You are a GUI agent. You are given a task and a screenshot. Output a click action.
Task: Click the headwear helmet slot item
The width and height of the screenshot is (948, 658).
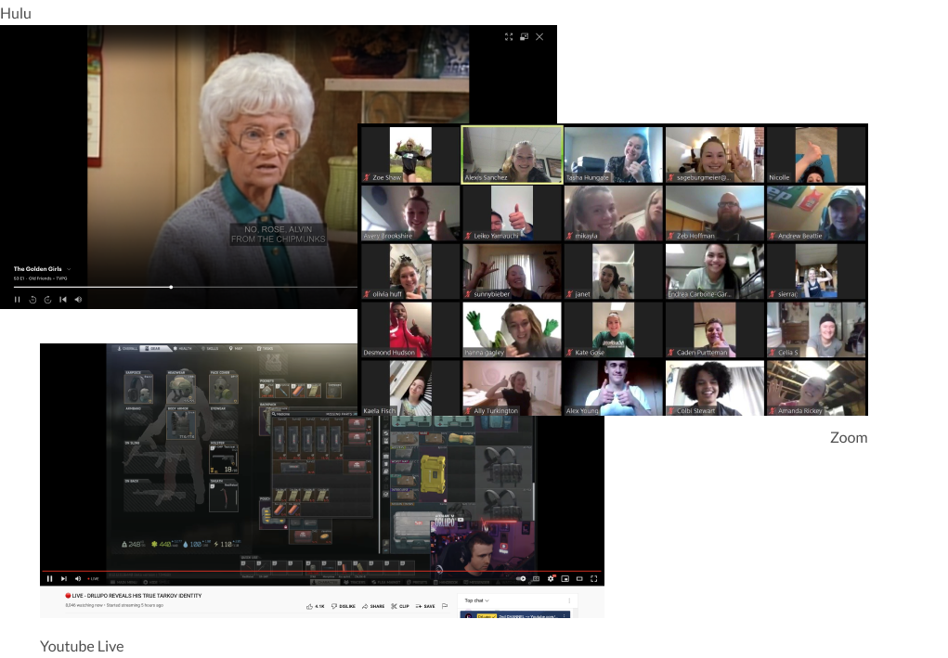coord(181,389)
